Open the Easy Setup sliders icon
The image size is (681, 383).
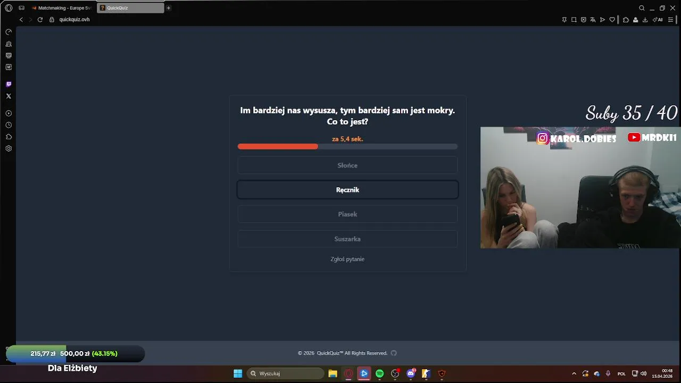point(670,20)
